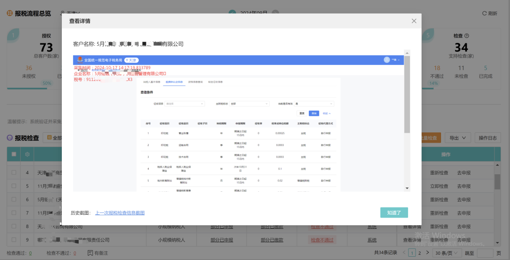Click the dialog screenshot's scroll-up arrow
The image size is (510, 260).
click(x=407, y=53)
